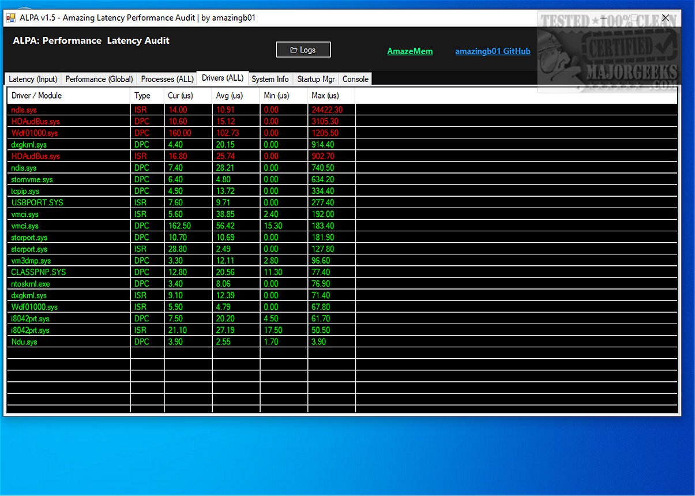
Task: Click the 1205.50 max value cell
Action: 332,133
